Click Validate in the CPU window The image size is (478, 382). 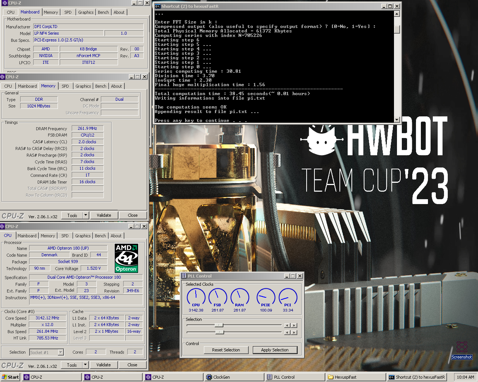point(103,365)
